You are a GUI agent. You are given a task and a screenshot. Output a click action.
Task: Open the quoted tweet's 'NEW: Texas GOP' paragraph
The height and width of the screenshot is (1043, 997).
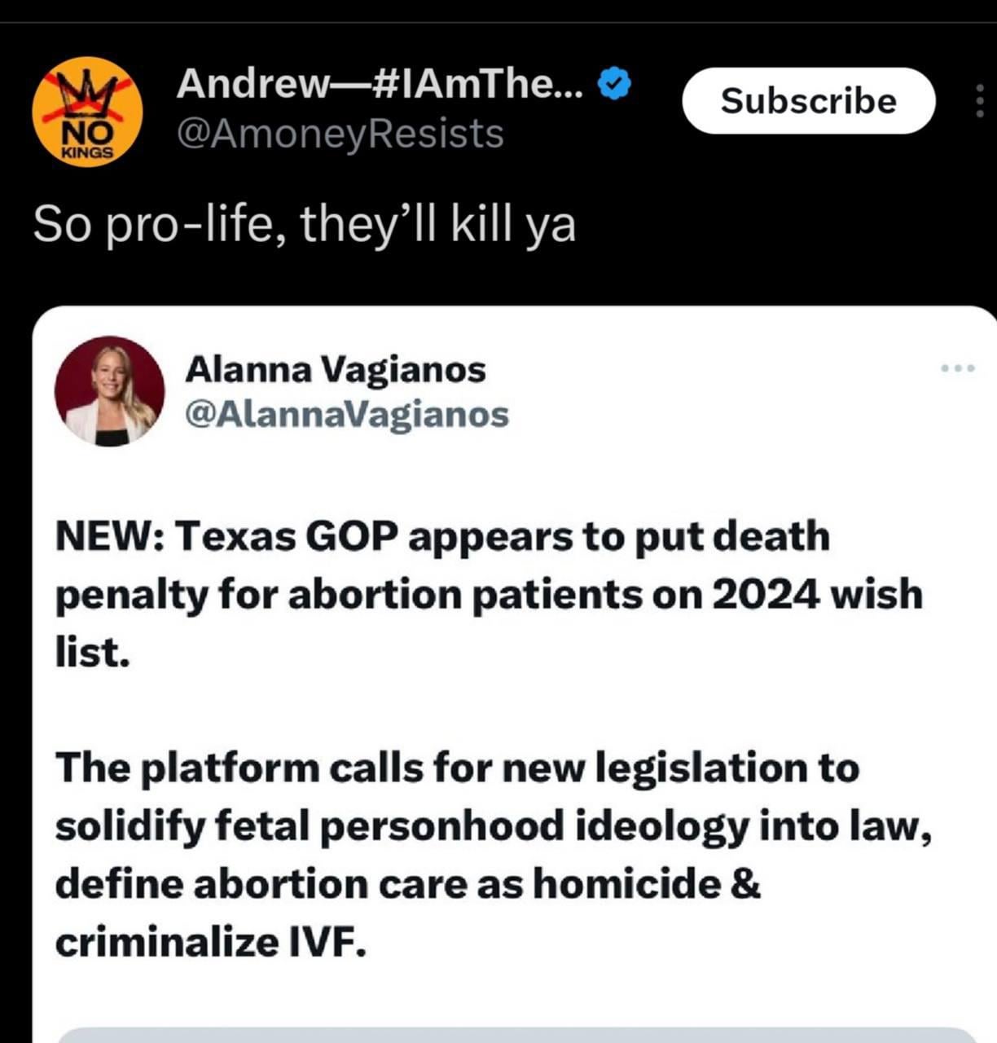(x=489, y=594)
